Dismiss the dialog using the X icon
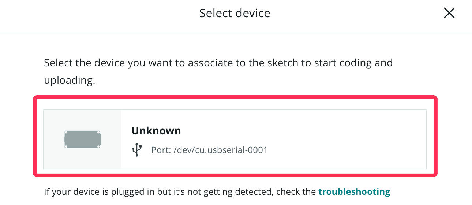 pos(449,14)
